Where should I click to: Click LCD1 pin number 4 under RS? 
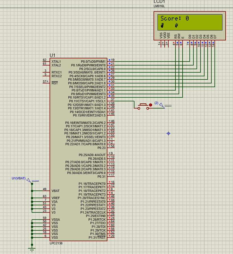[x=174, y=44]
